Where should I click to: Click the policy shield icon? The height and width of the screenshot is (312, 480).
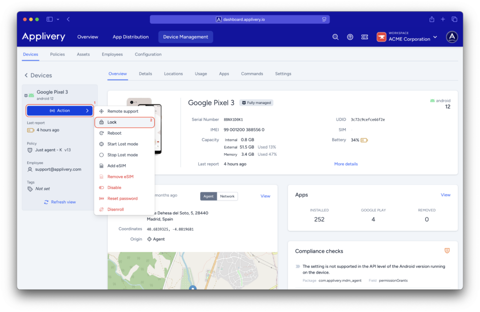[x=30, y=150]
